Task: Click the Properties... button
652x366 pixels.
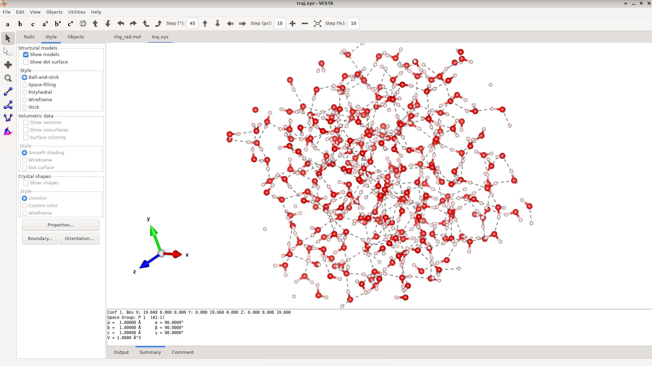Action: coord(61,225)
